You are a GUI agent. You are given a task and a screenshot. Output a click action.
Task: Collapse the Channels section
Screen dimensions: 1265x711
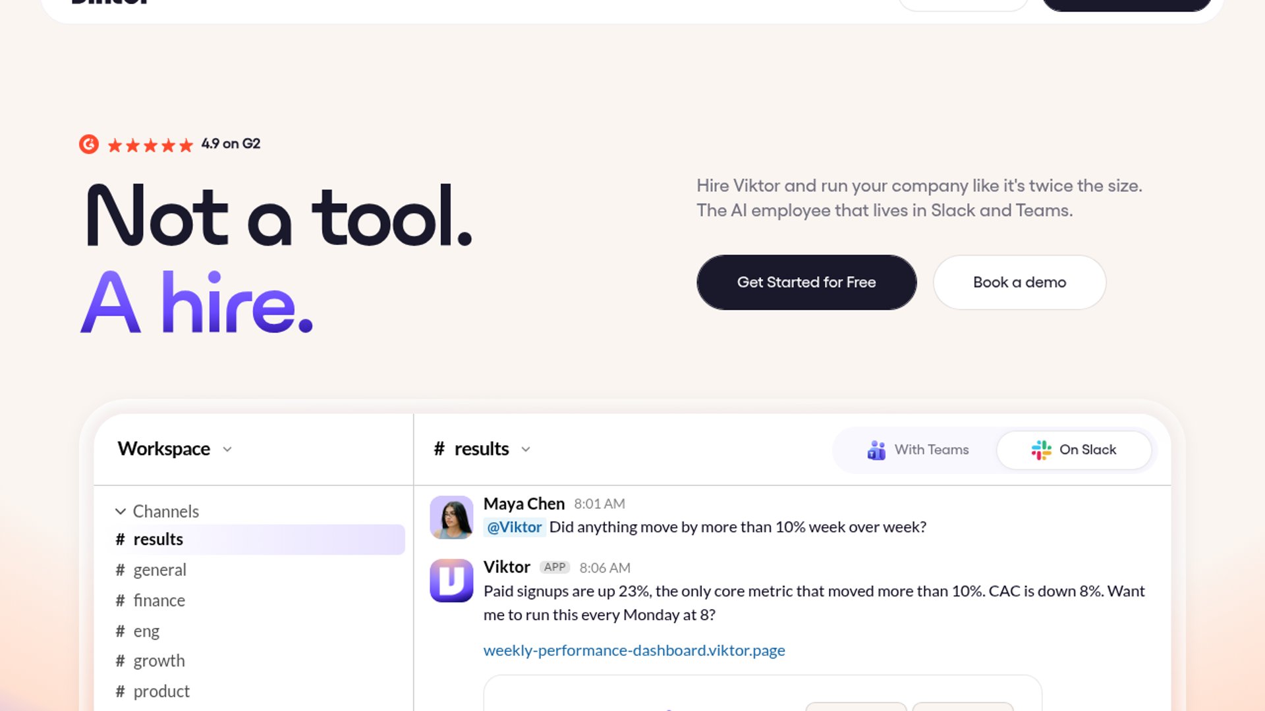pyautogui.click(x=157, y=511)
